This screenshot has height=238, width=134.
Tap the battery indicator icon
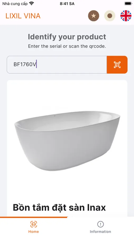coord(128,3)
